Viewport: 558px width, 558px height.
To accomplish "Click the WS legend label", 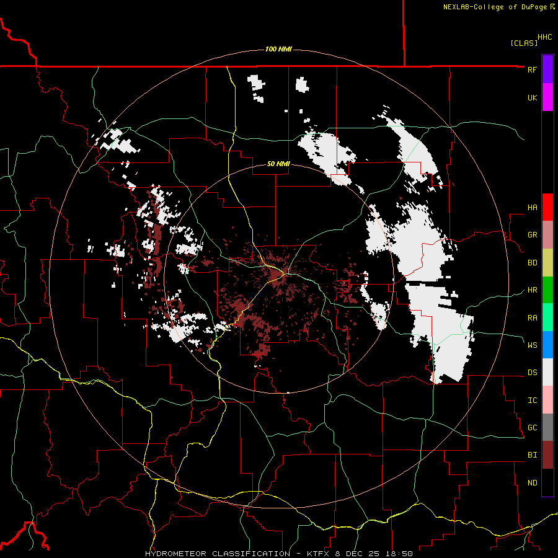I will [x=532, y=345].
